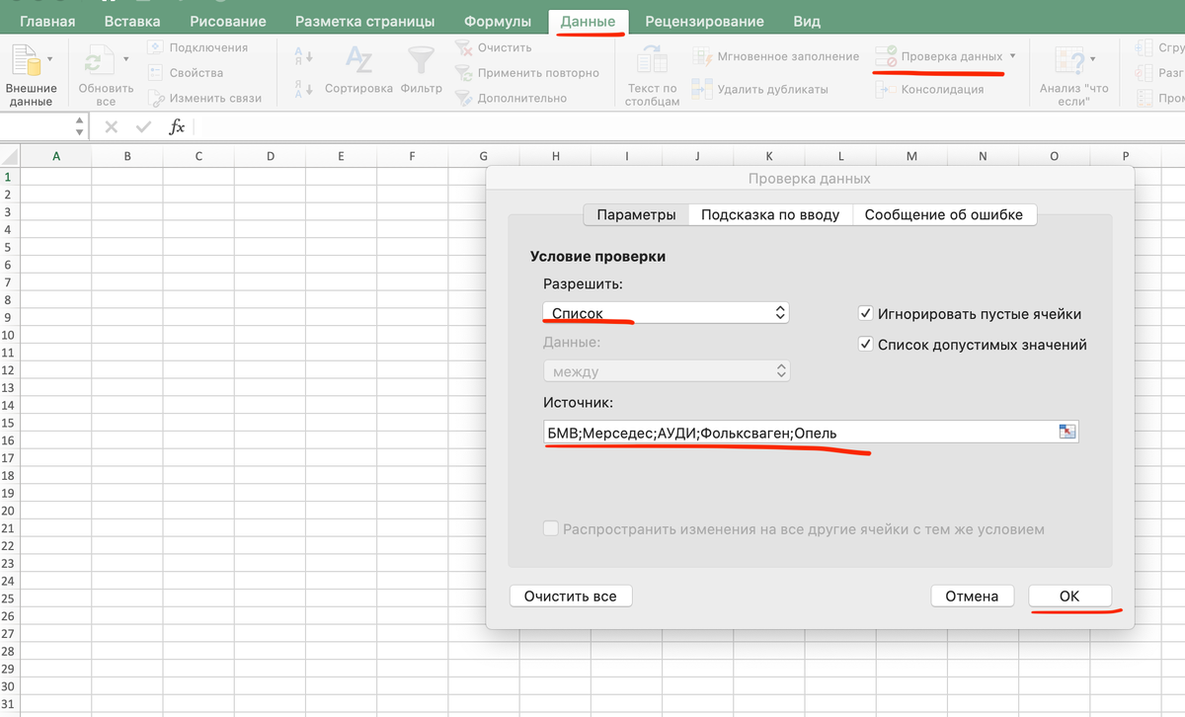Screen dimensions: 1185x717
Task: Click the fx insert function icon
Action: coord(177,126)
